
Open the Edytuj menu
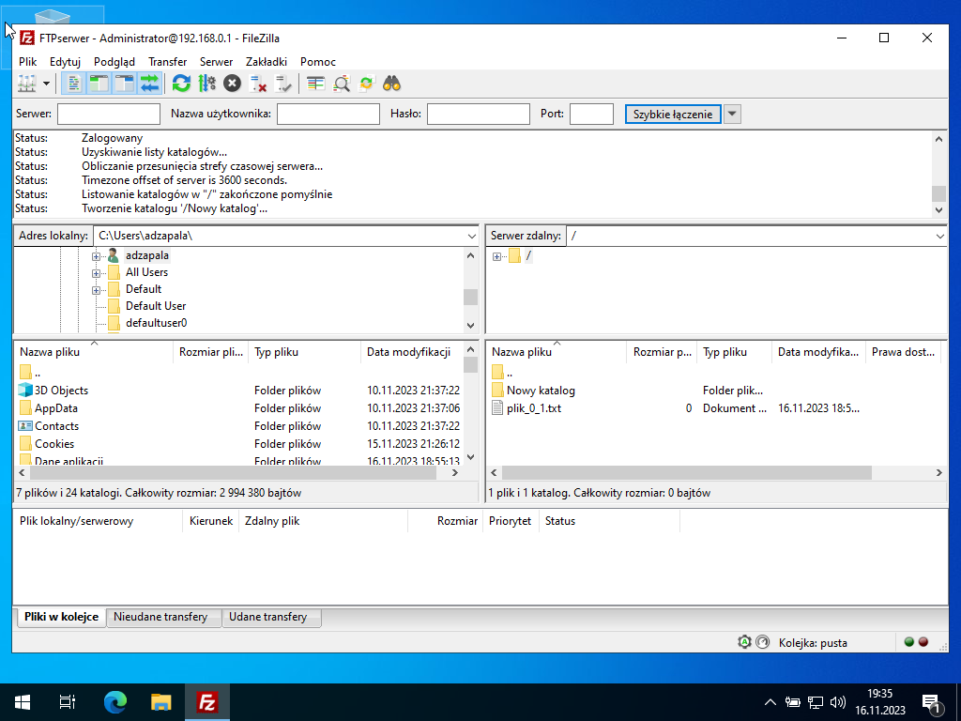[65, 61]
